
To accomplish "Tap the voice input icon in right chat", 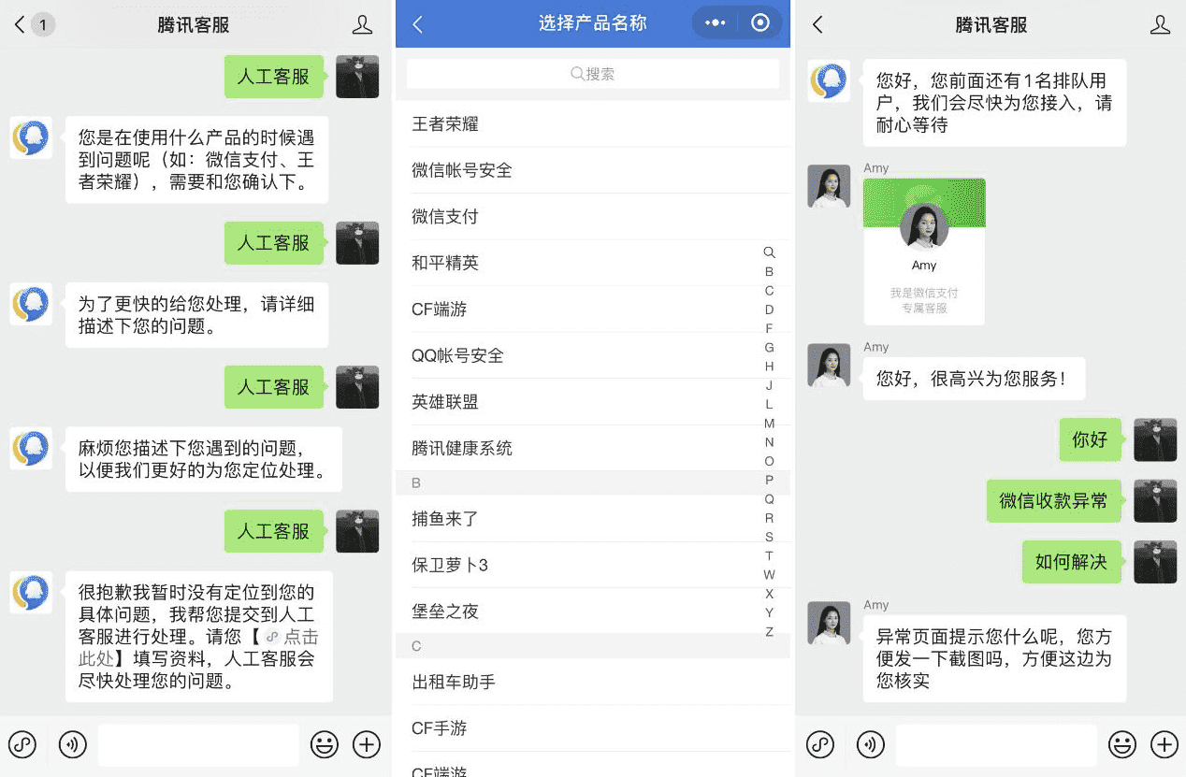I will [x=871, y=744].
